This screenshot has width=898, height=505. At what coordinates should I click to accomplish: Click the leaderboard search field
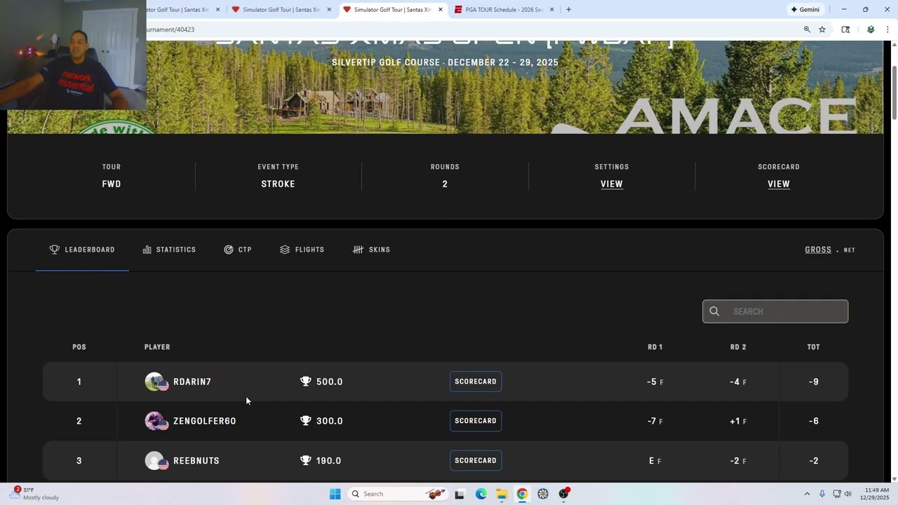click(x=775, y=311)
